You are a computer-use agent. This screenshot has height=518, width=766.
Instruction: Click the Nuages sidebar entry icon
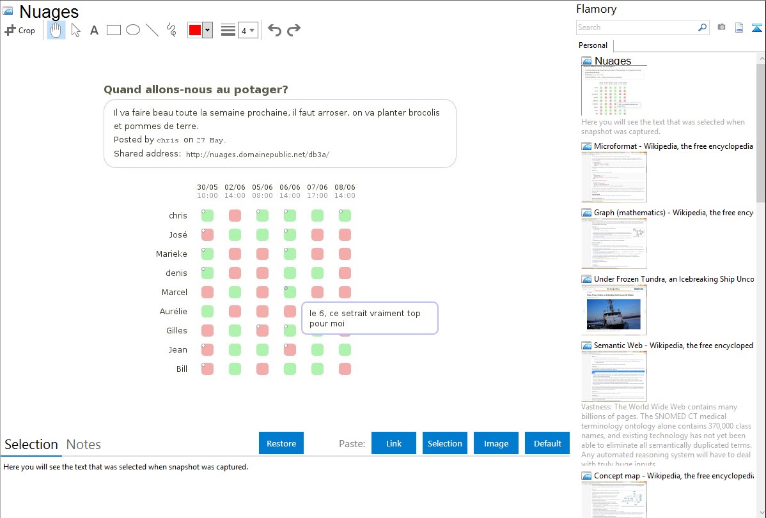click(587, 61)
